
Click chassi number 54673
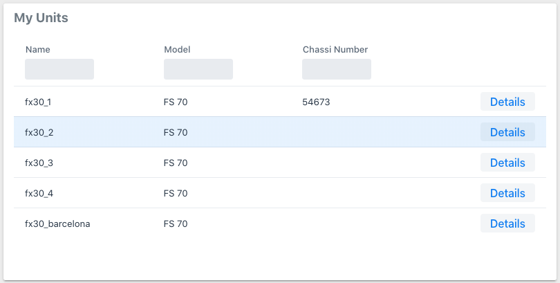[316, 102]
